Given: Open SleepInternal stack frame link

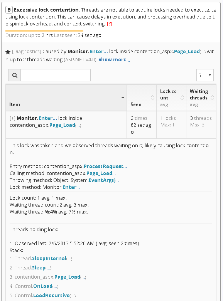Looking at the screenshot, I should 49,259.
